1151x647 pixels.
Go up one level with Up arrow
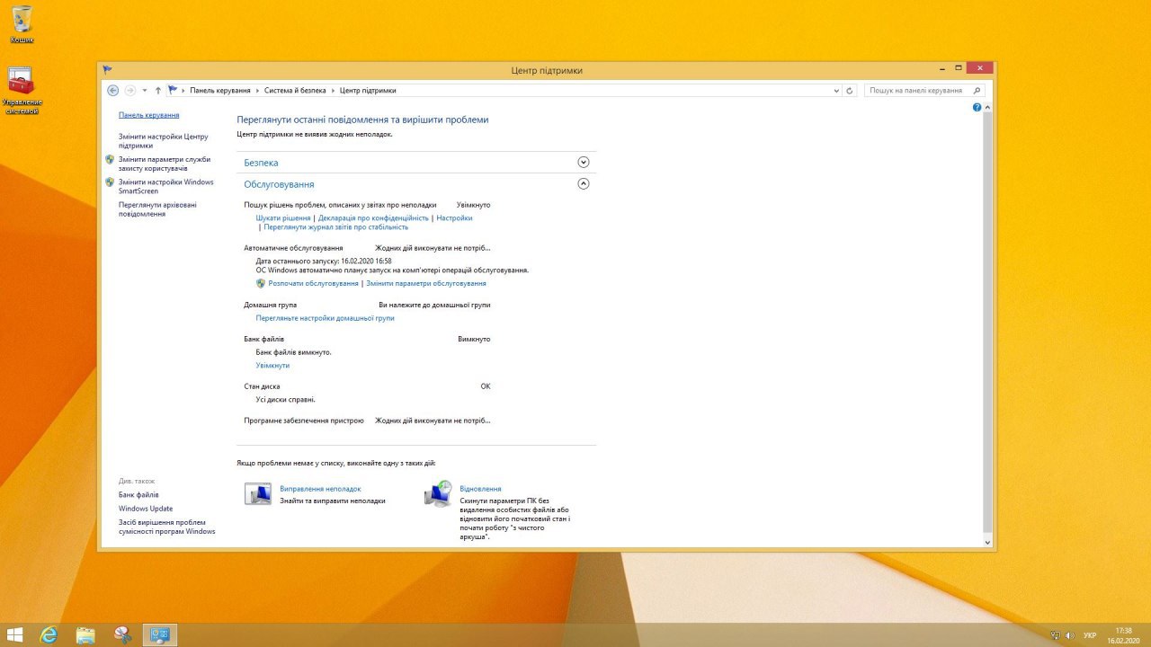tap(158, 91)
